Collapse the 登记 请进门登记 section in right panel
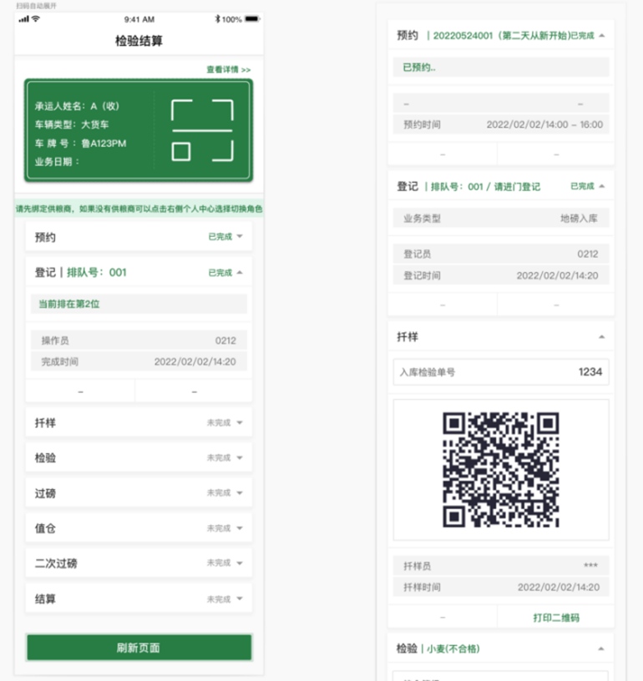 click(602, 186)
